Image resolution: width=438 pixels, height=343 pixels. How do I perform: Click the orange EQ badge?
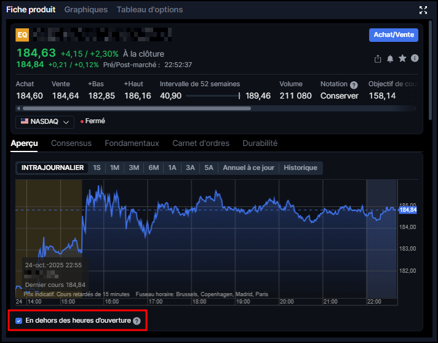[22, 35]
